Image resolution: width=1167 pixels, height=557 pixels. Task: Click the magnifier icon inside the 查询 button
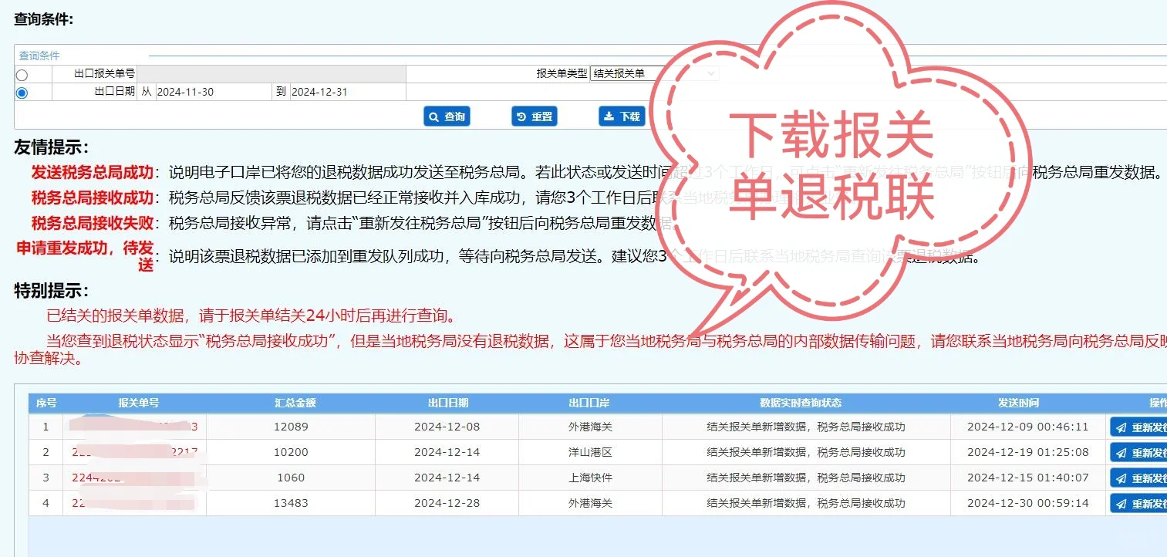(435, 116)
